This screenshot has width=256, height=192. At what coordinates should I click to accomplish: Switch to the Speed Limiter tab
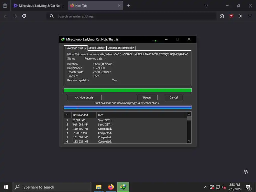point(96,48)
